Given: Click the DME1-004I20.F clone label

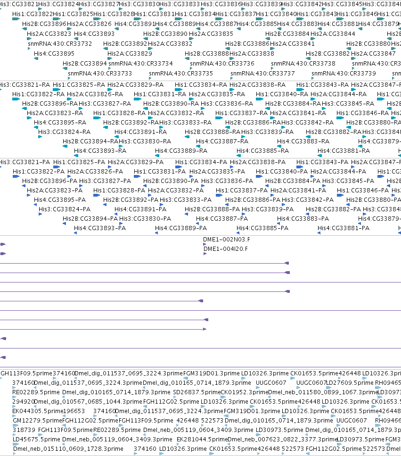Looking at the screenshot, I should (x=226, y=249).
